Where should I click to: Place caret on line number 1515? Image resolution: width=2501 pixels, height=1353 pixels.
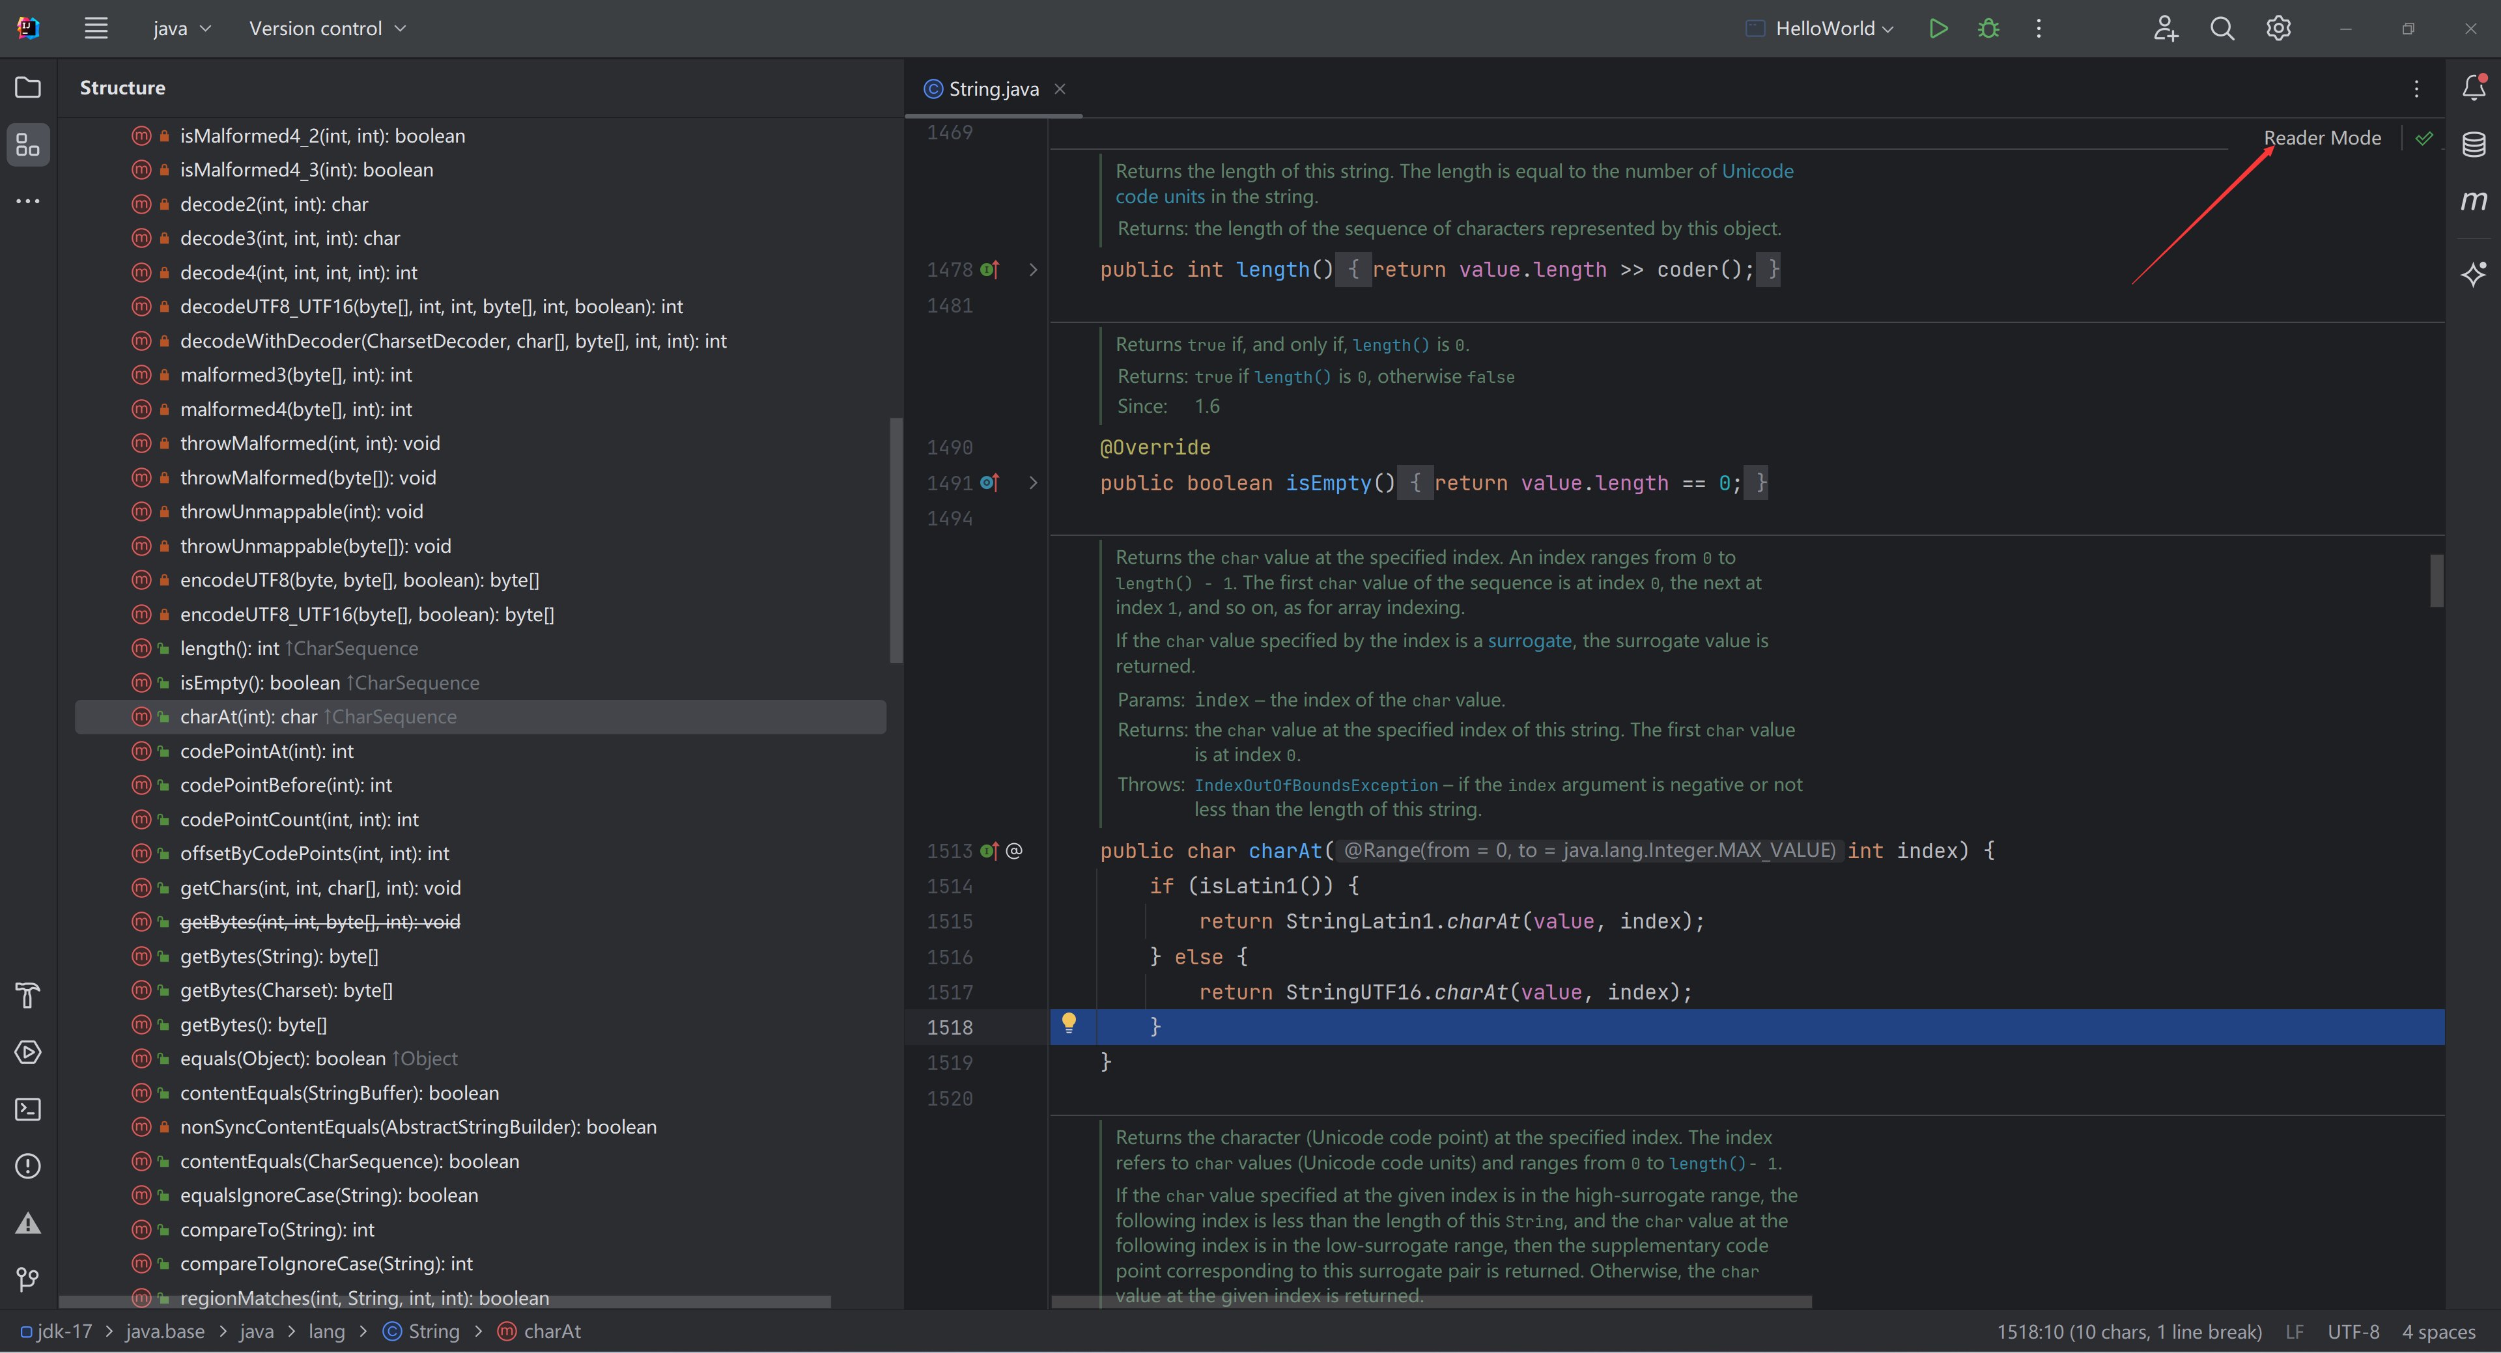pos(950,922)
